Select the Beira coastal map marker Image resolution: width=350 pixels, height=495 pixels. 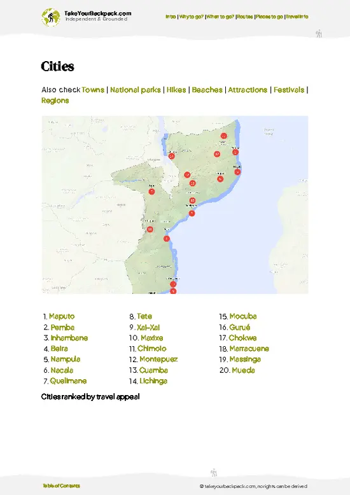tap(167, 239)
